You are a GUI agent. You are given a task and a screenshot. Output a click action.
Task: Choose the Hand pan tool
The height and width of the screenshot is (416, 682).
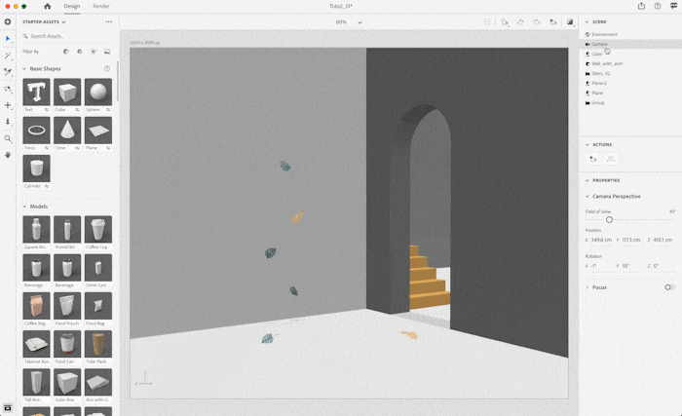[8, 154]
